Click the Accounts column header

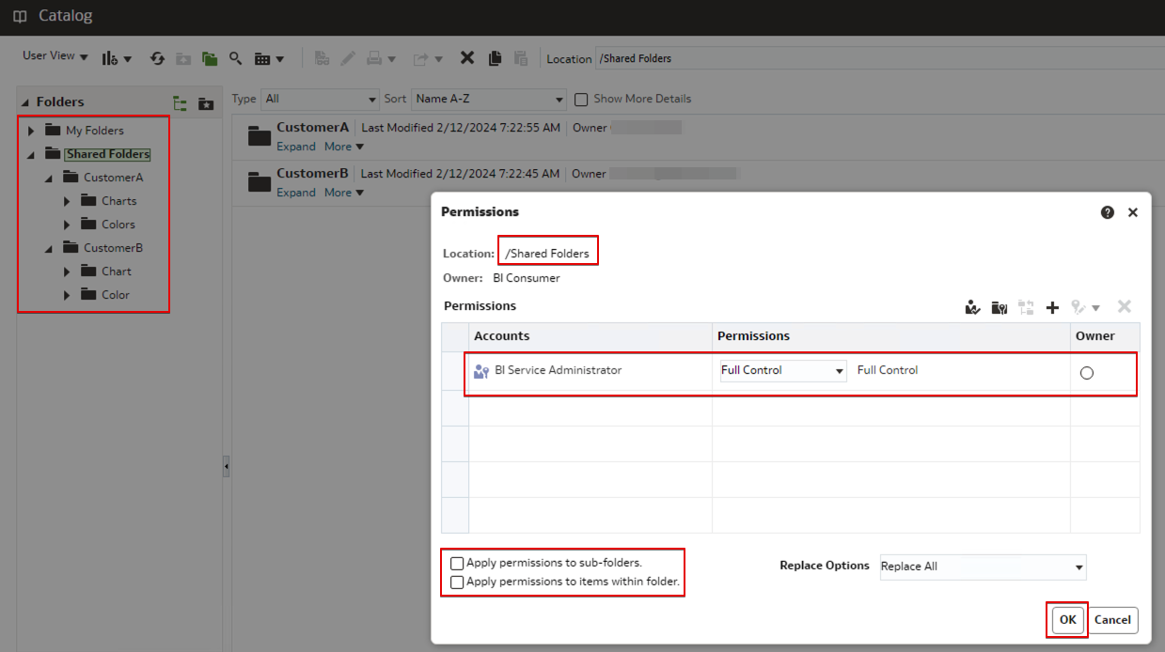pos(590,335)
